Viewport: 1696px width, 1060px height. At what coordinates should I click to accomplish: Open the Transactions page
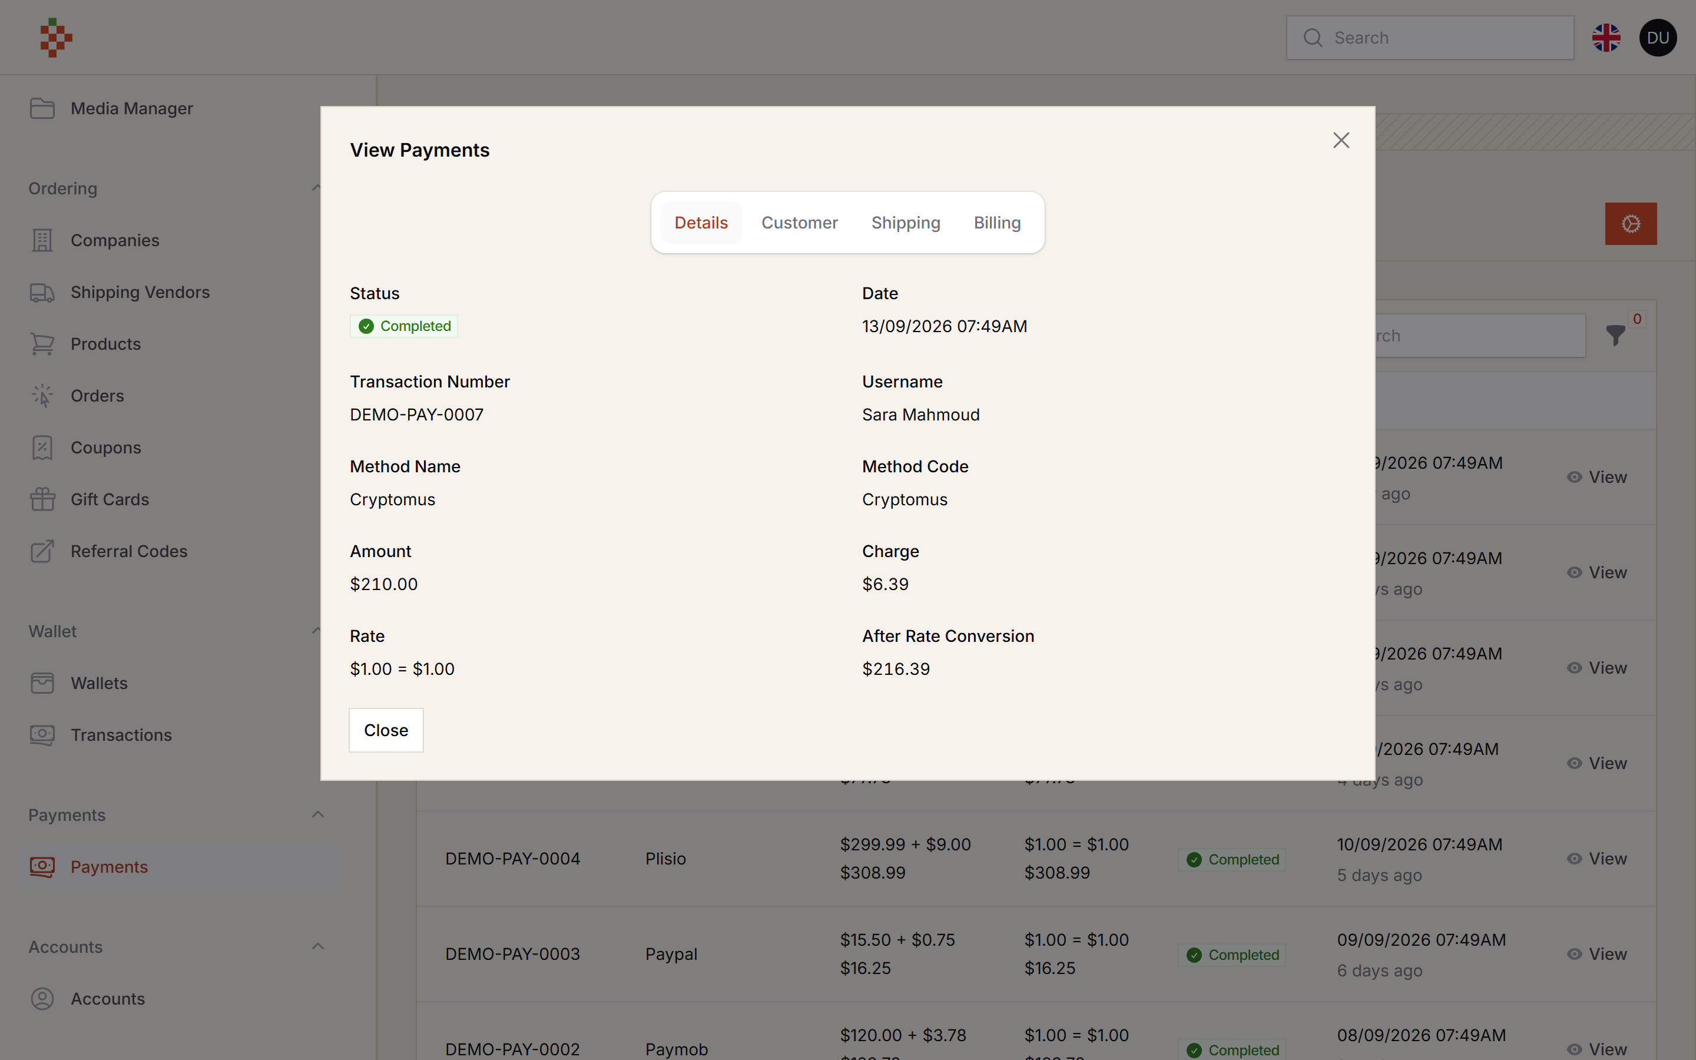coord(121,736)
